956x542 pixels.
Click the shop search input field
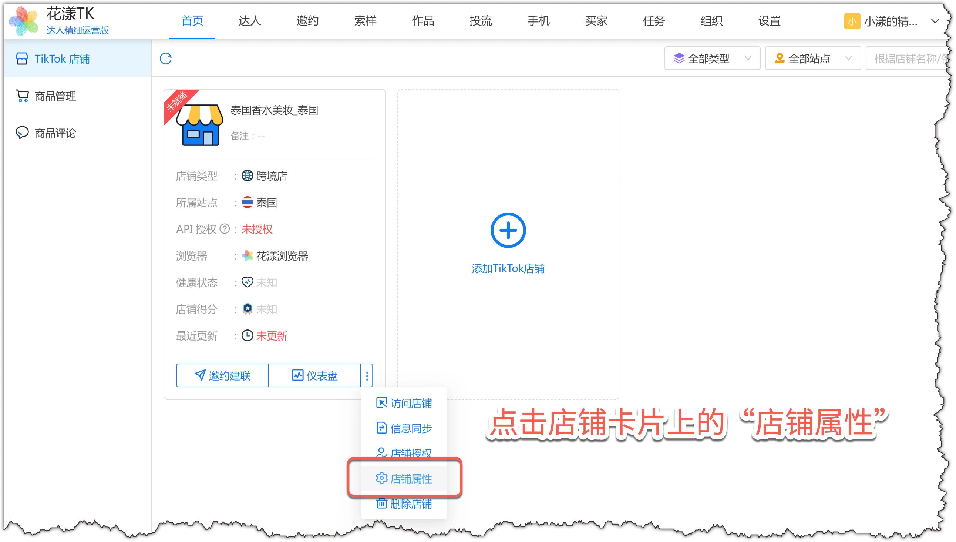coord(908,58)
